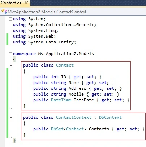The height and width of the screenshot is (147, 146).
Task: Click the 'DataDate' property name
Action: click(84, 100)
